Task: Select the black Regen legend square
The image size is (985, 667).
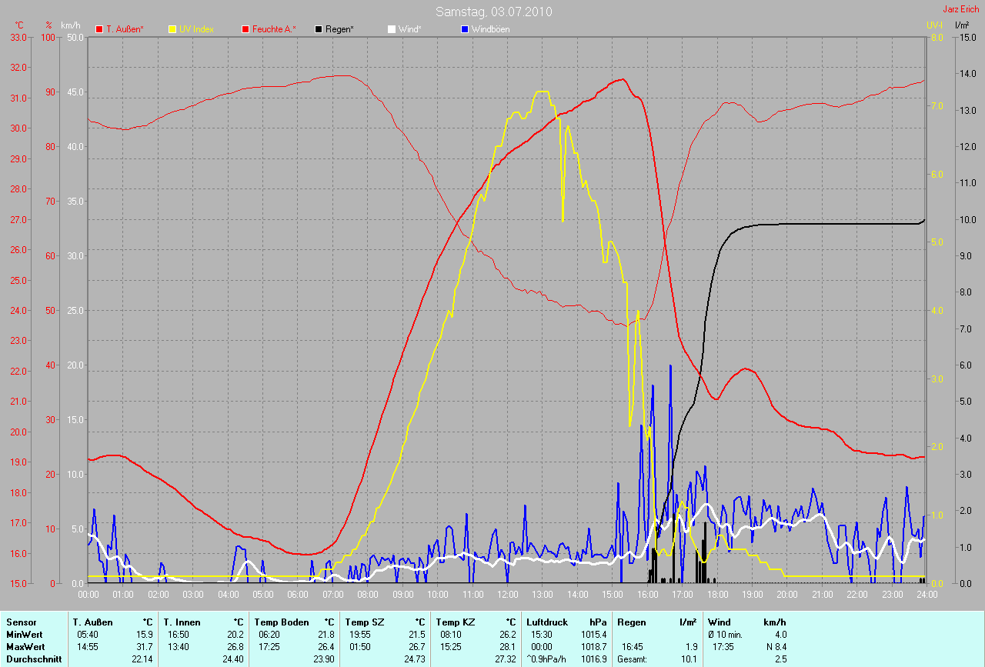Action: (319, 29)
